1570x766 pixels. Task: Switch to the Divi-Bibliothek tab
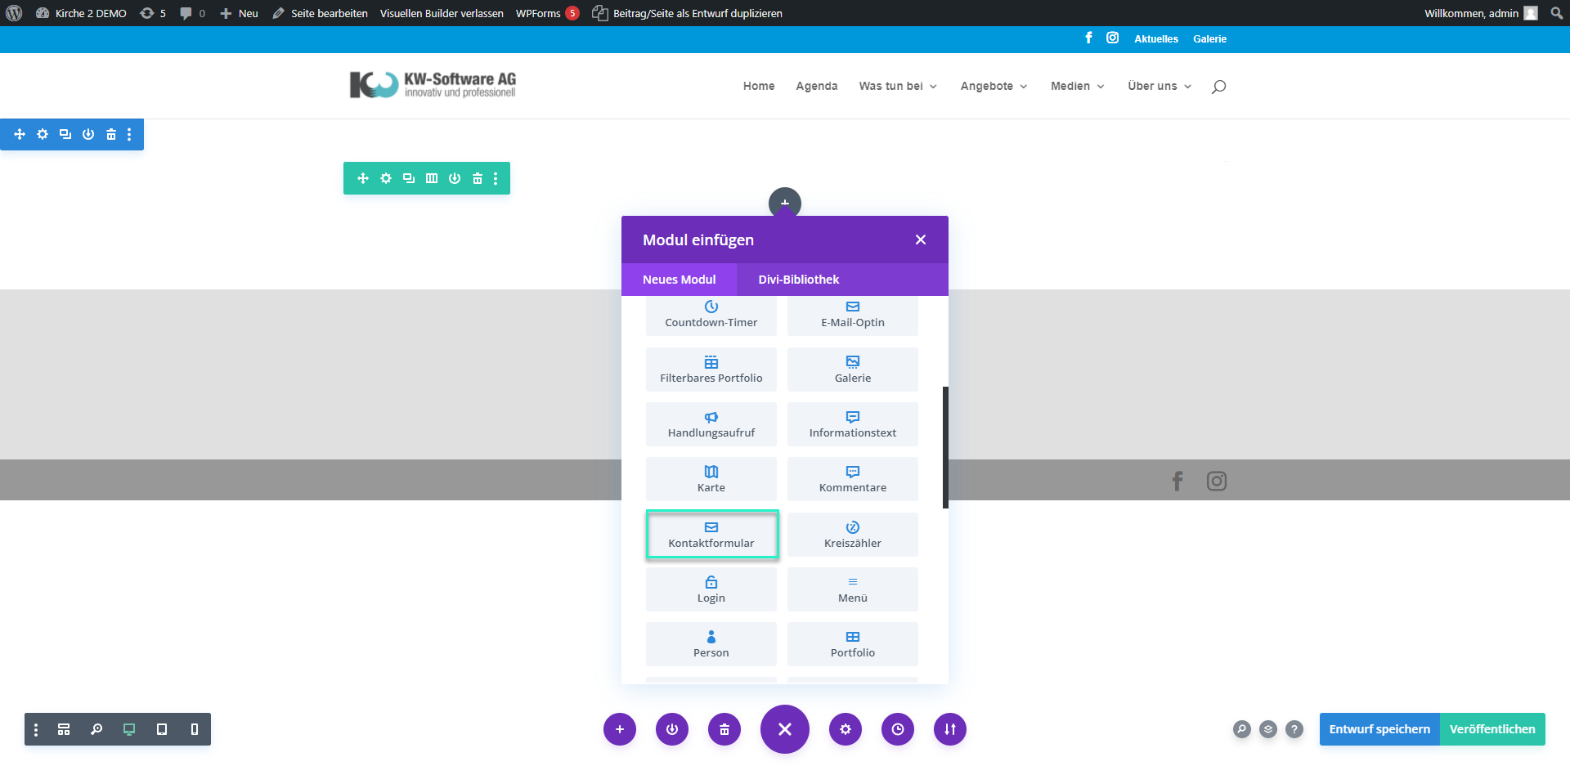click(798, 280)
